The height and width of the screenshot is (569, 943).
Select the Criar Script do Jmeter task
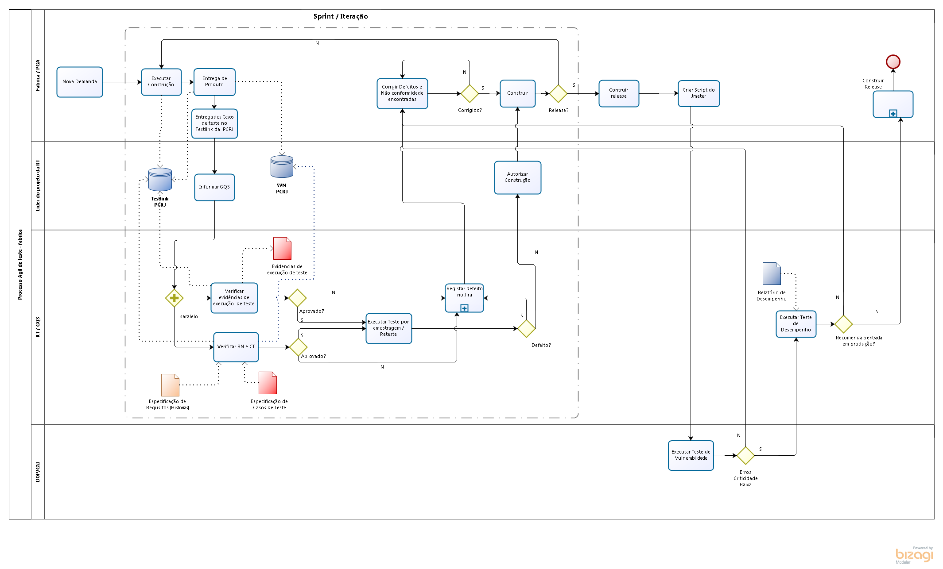pos(699,93)
